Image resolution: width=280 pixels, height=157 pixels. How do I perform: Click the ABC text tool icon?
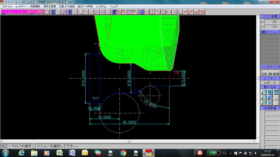pyautogui.click(x=185, y=12)
